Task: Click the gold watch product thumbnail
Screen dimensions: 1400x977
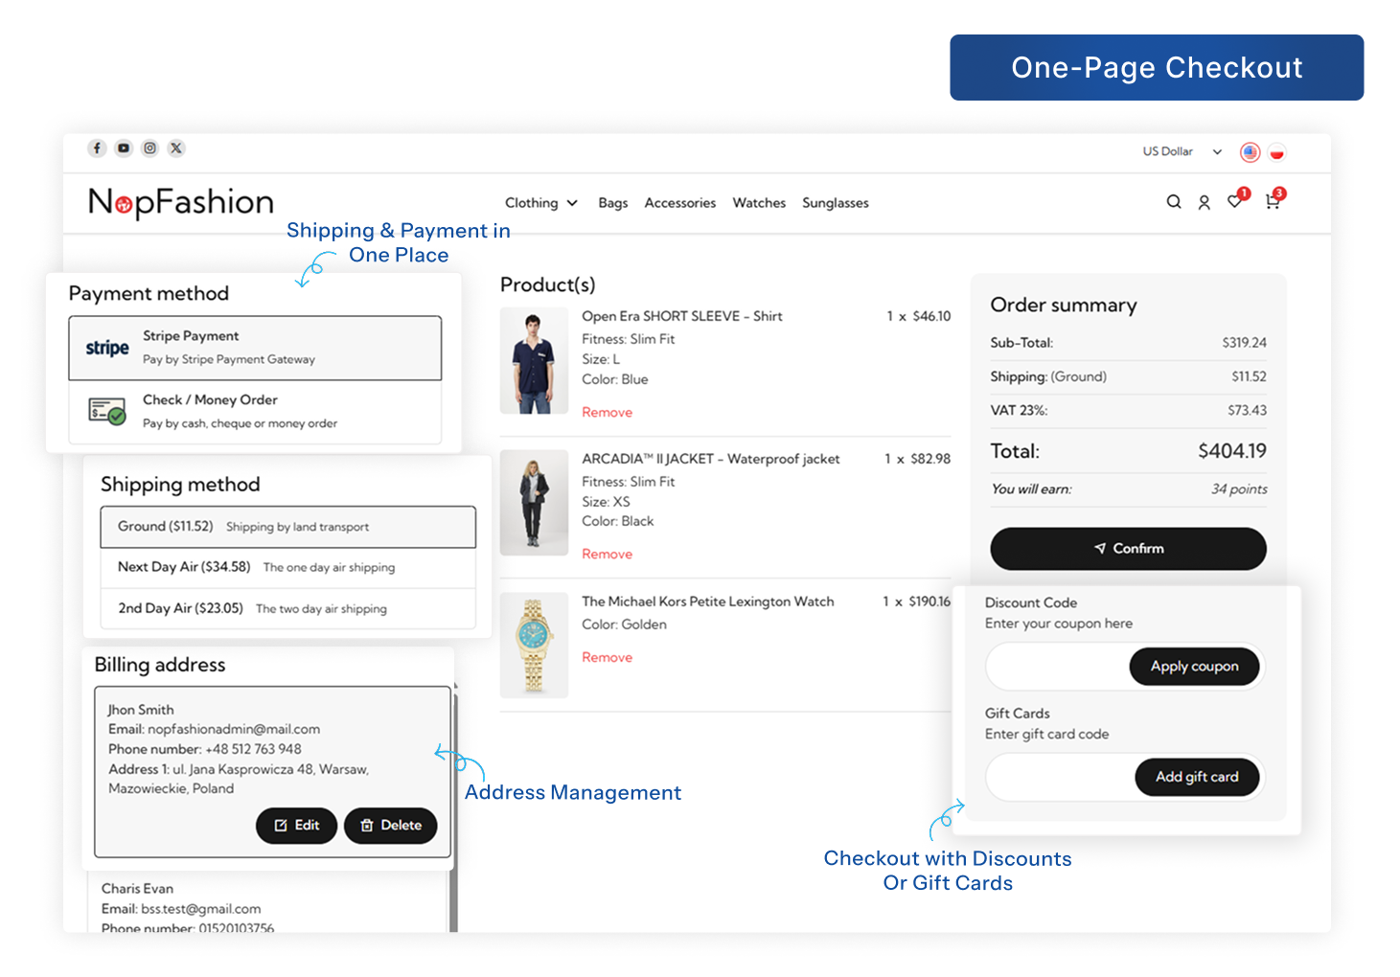Action: point(534,645)
